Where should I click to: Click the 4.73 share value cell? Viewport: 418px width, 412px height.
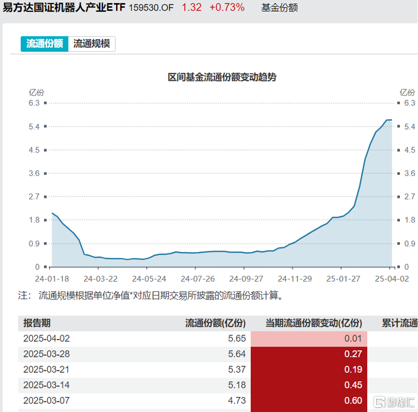[237, 400]
